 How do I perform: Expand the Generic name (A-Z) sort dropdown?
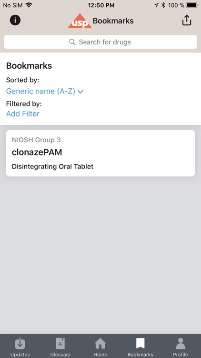coord(45,91)
